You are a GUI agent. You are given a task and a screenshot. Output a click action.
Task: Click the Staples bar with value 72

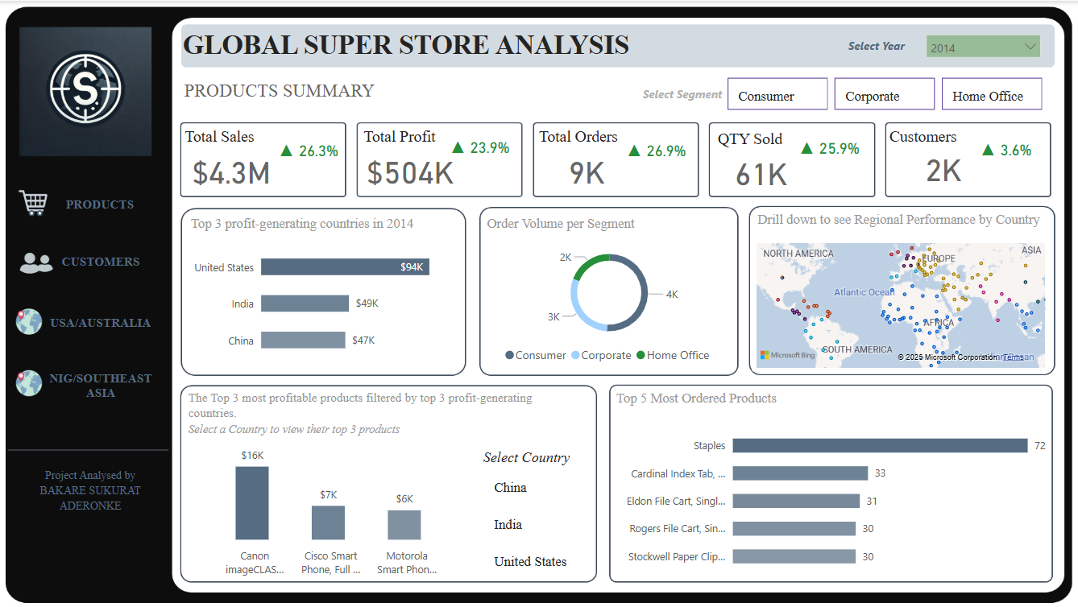880,445
